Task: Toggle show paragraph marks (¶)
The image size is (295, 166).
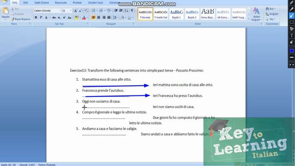Action: click(x=132, y=11)
